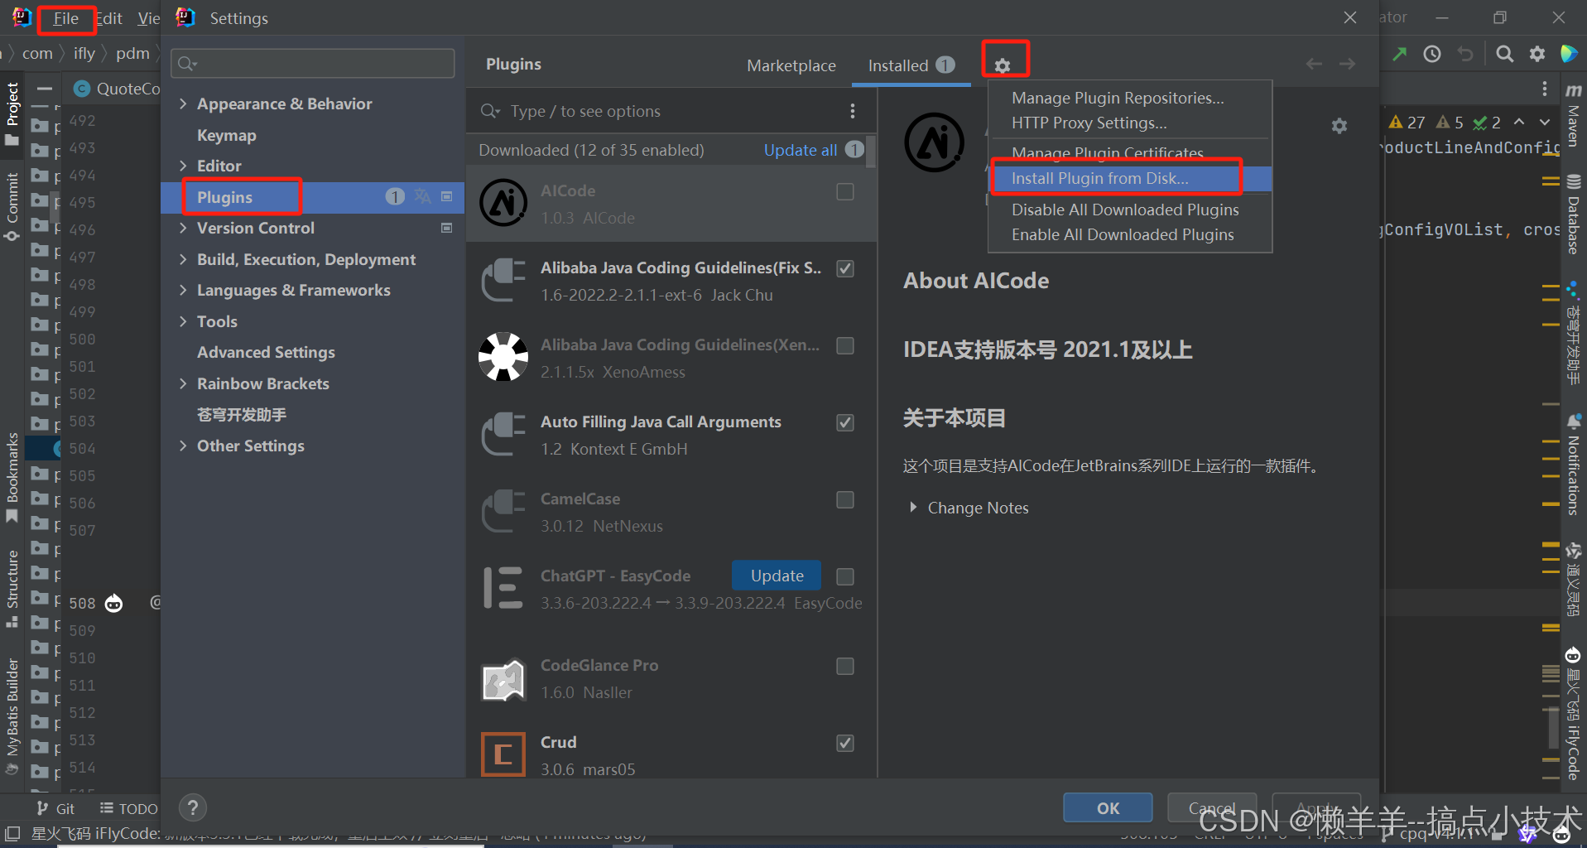Expand Languages & Frameworks settings
The height and width of the screenshot is (848, 1587).
[183, 290]
